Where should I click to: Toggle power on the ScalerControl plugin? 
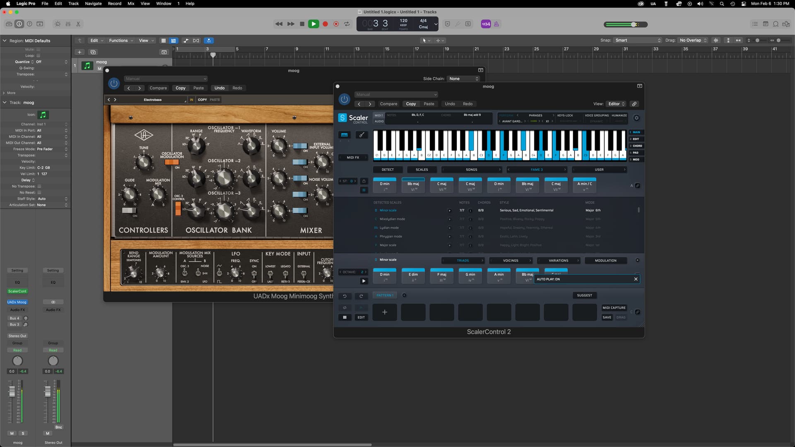point(344,99)
